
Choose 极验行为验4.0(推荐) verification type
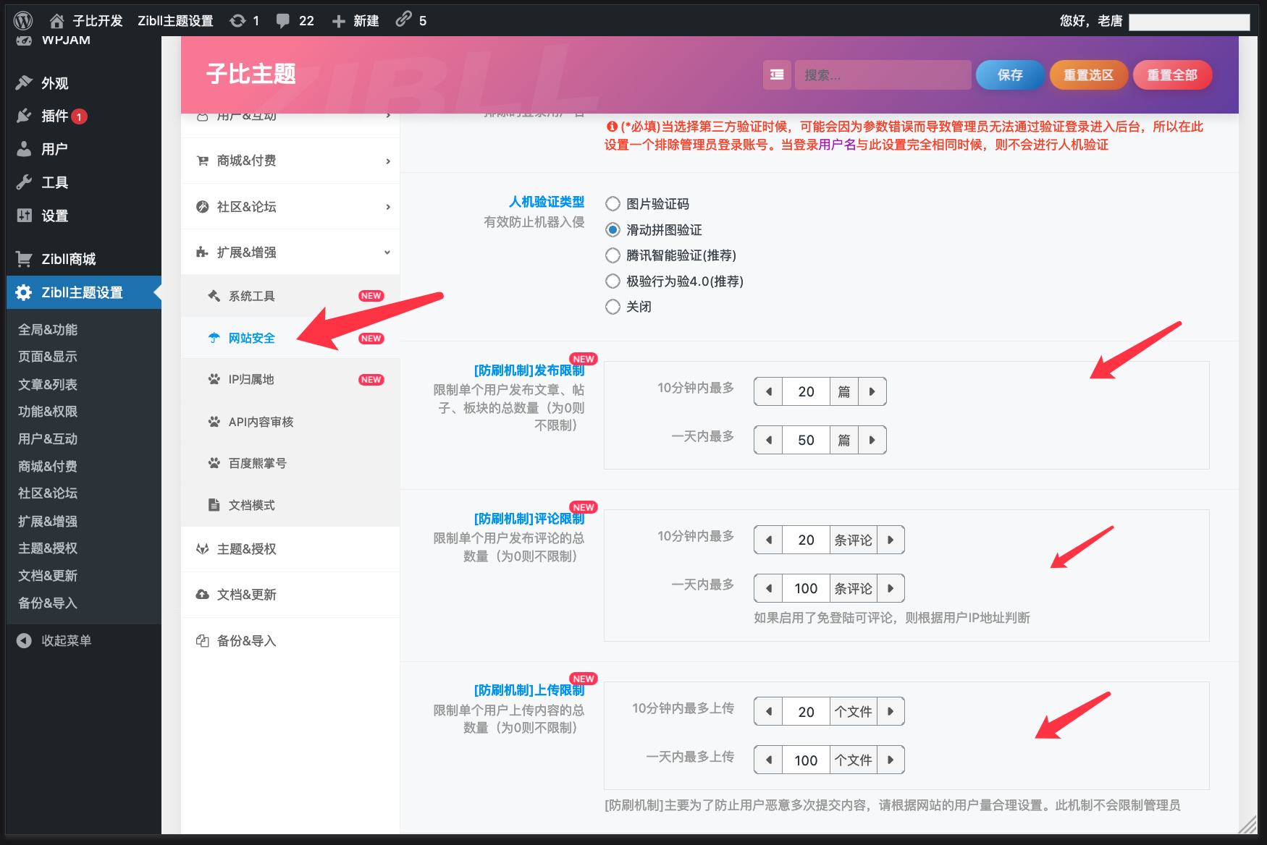613,281
